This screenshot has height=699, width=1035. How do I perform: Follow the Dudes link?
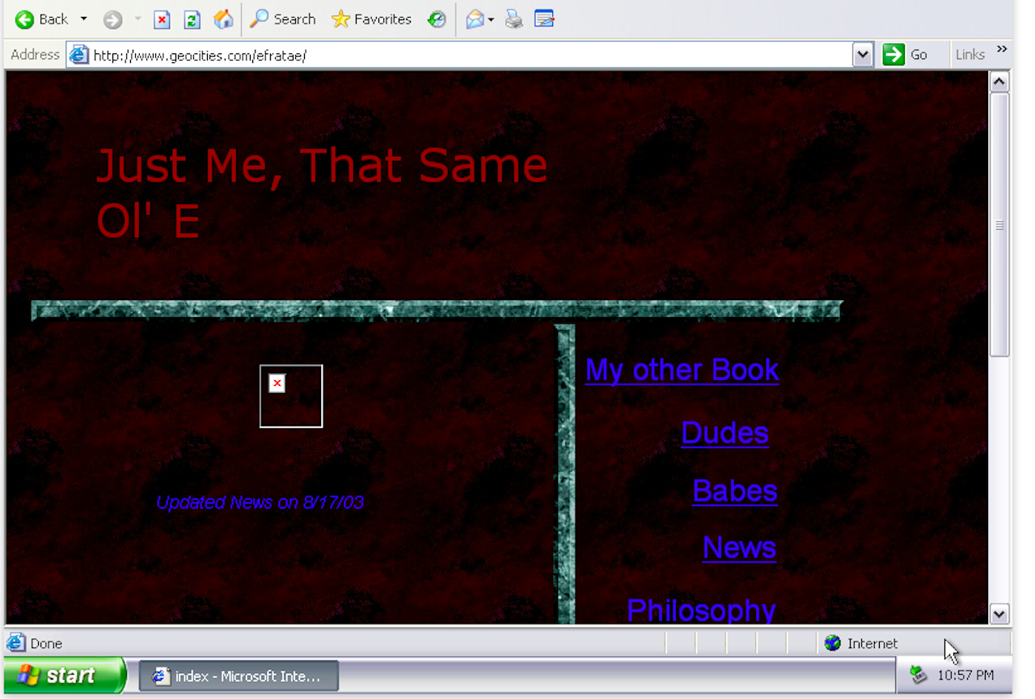click(x=724, y=433)
